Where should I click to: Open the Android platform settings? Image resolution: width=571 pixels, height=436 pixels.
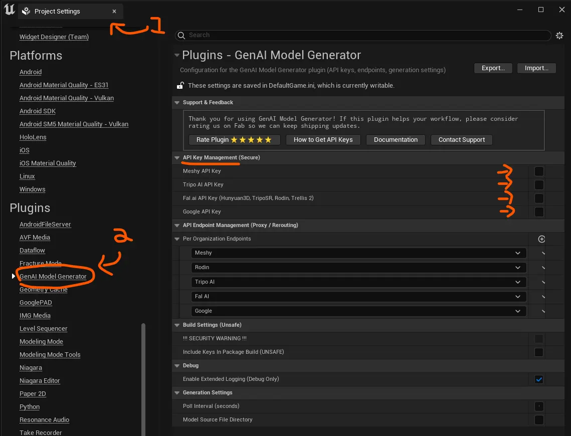tap(31, 72)
